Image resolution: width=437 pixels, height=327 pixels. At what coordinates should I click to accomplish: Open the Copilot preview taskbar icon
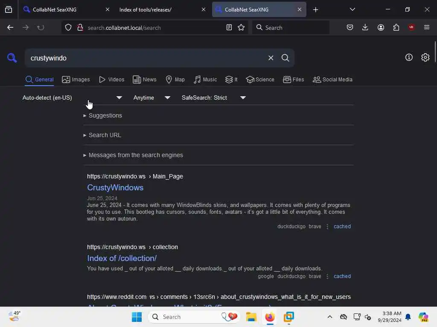424,317
